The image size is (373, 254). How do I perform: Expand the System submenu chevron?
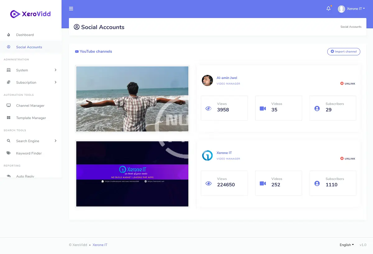pyautogui.click(x=55, y=70)
